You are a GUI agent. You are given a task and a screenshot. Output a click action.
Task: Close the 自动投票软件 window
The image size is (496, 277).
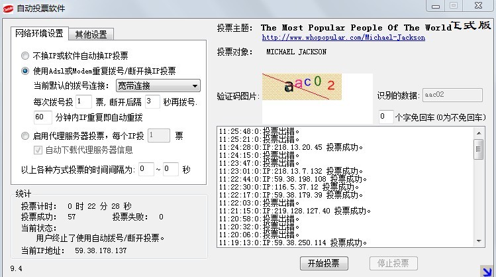(x=477, y=5)
